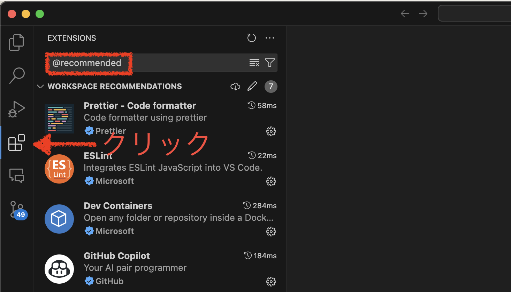Click the EXTENSIONS panel title
The height and width of the screenshot is (292, 511).
point(72,38)
